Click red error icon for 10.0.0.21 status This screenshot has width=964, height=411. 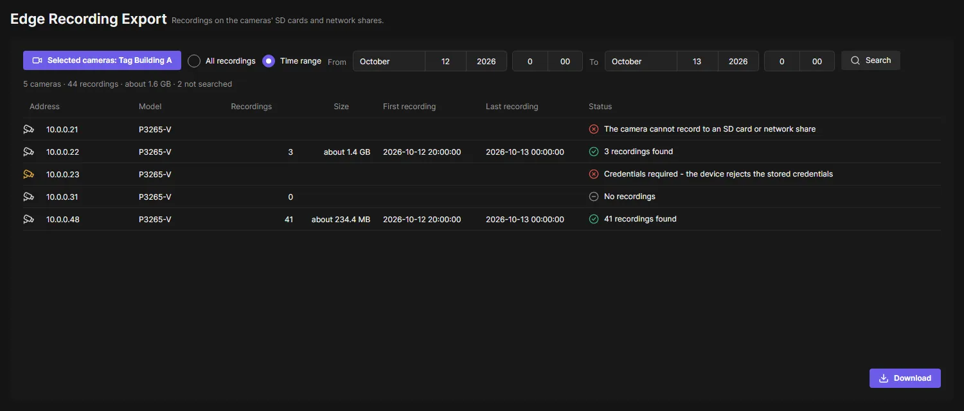pos(594,129)
